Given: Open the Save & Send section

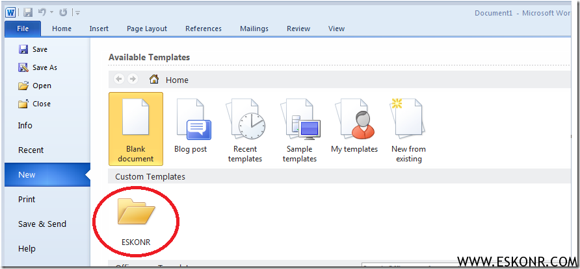Looking at the screenshot, I should (x=42, y=224).
